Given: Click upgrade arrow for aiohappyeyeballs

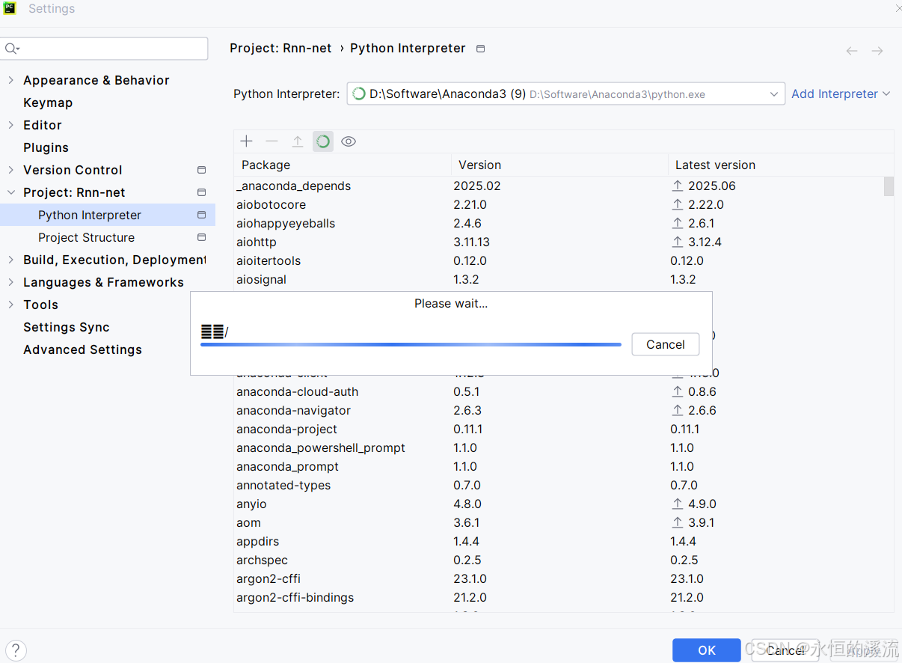Looking at the screenshot, I should [x=678, y=223].
